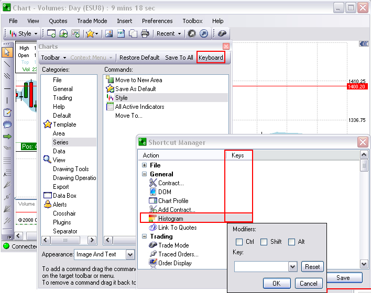This screenshot has width=371, height=293.
Task: Open the Appearance dropdown
Action: pyautogui.click(x=130, y=254)
